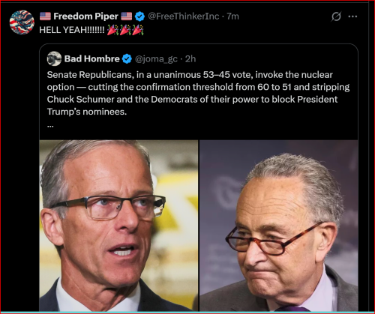Expand the truncated quoted post ellipsis
This screenshot has width=375, height=314.
pos(50,126)
